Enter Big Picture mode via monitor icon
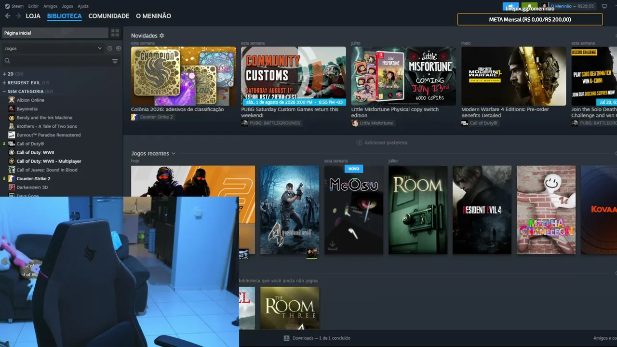Image resolution: width=617 pixels, height=347 pixels. coord(604,6)
